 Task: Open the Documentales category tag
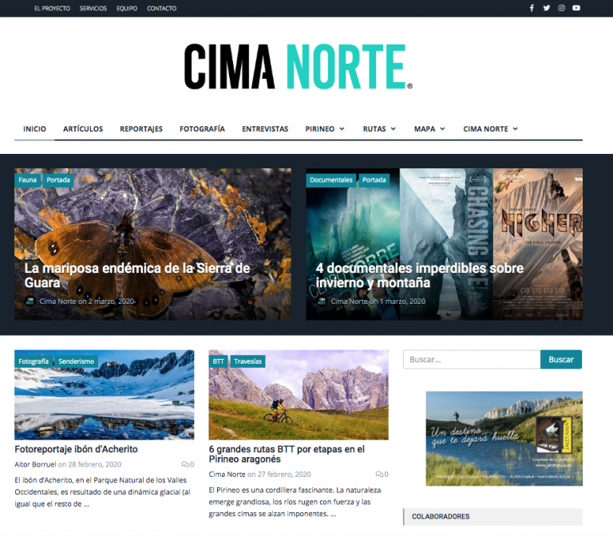(330, 180)
